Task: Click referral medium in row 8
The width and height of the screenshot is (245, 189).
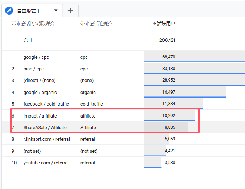Action: 87,139
